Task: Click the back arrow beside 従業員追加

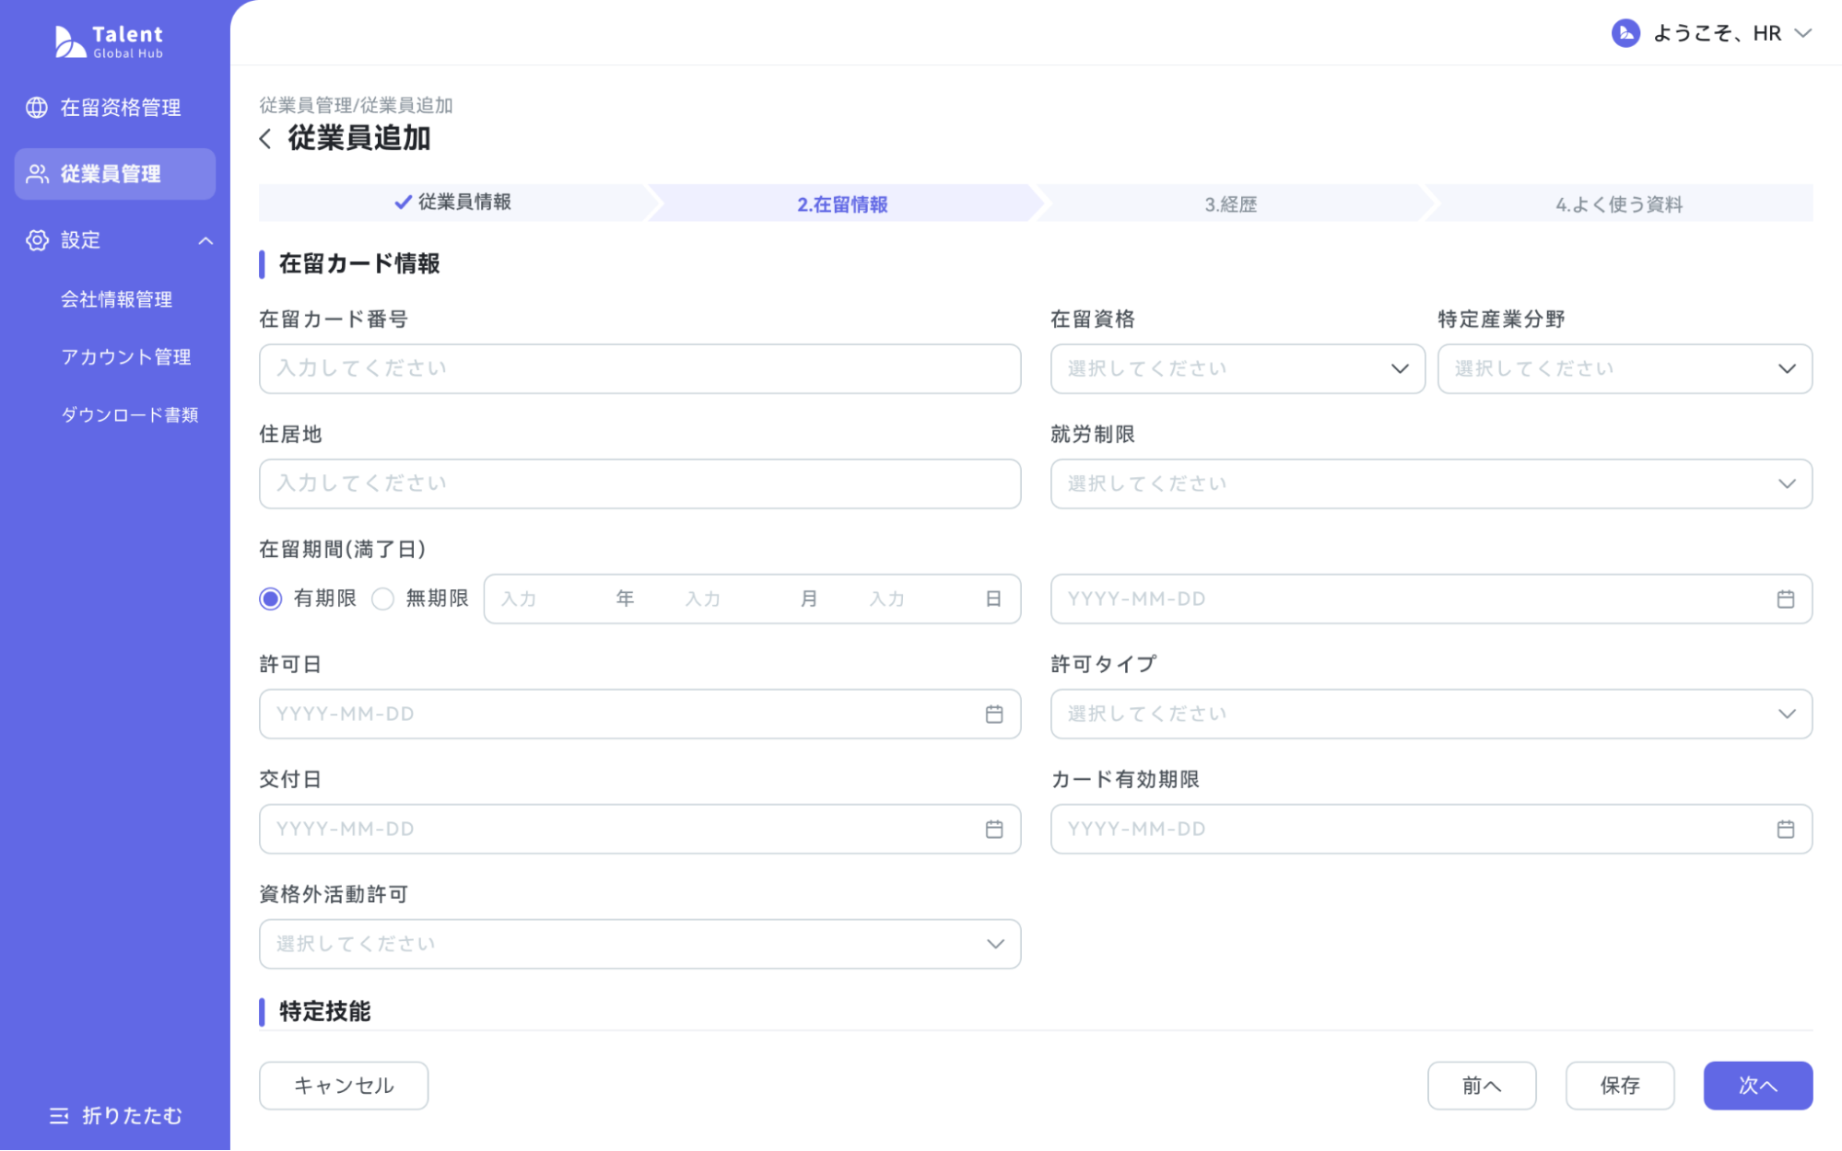Action: [265, 139]
